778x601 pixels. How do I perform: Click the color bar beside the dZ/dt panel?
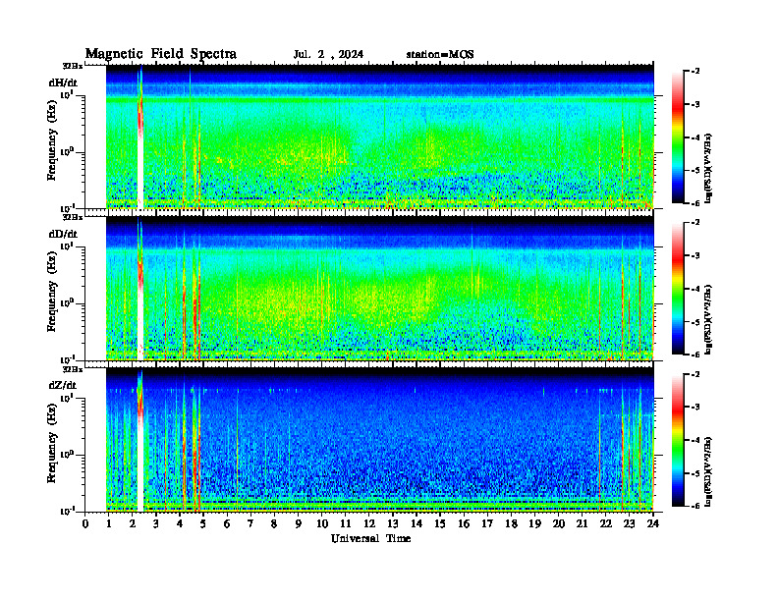point(678,440)
